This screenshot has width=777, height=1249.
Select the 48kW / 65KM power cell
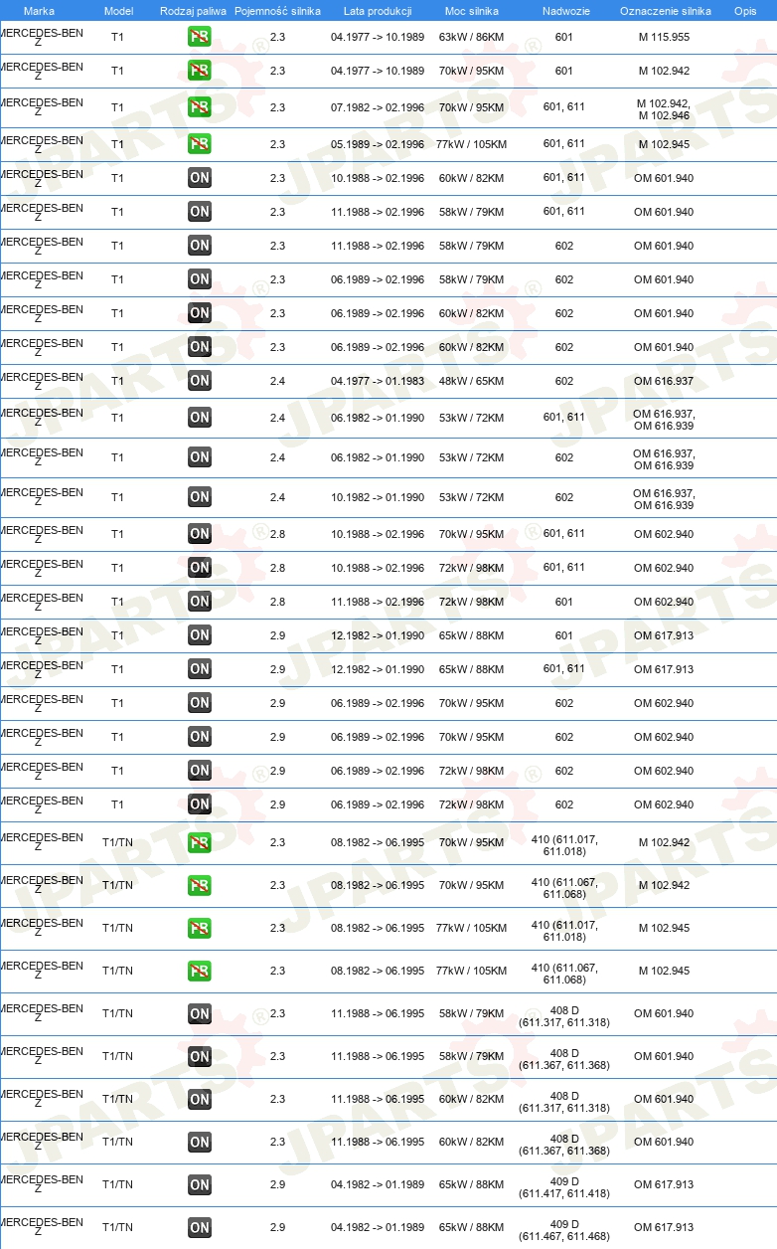tap(472, 381)
